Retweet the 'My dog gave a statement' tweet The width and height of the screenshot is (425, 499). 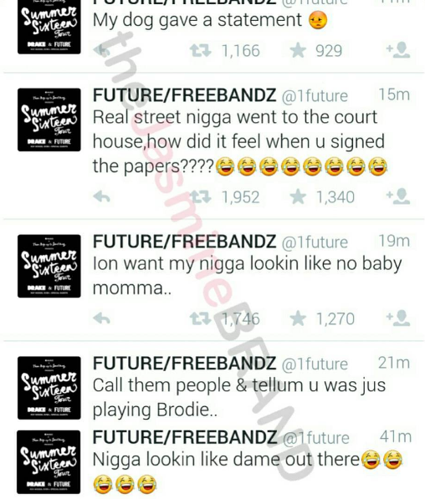pos(201,51)
